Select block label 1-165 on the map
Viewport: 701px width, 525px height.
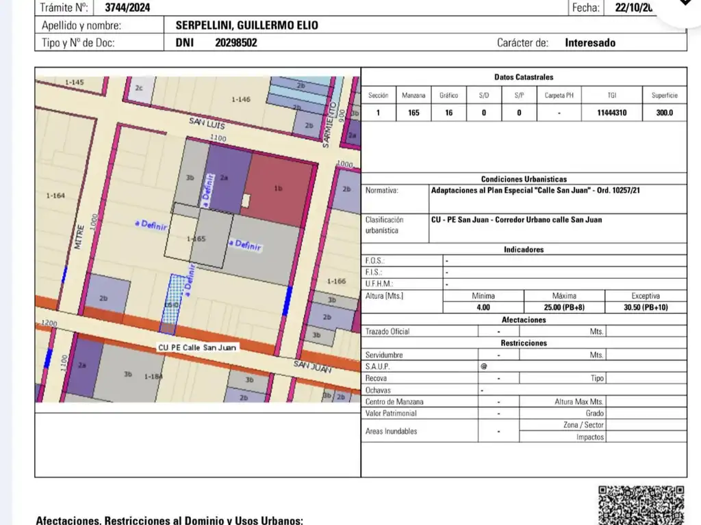tap(196, 239)
